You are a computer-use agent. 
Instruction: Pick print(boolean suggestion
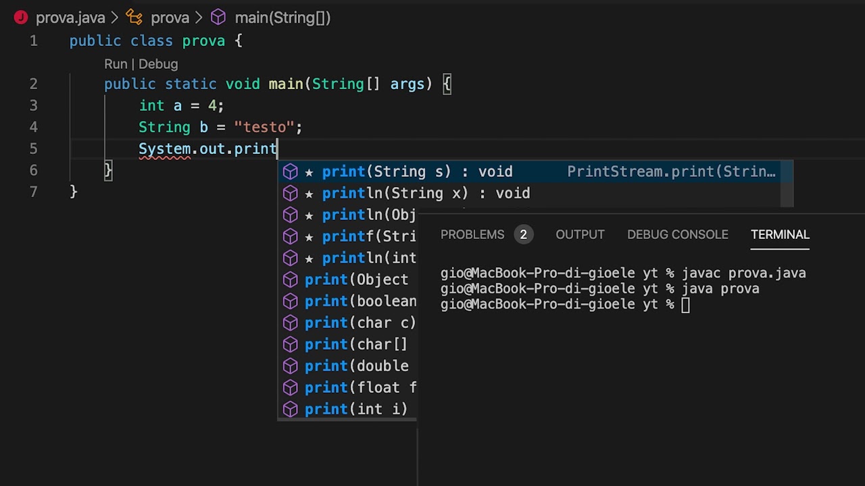(347, 301)
